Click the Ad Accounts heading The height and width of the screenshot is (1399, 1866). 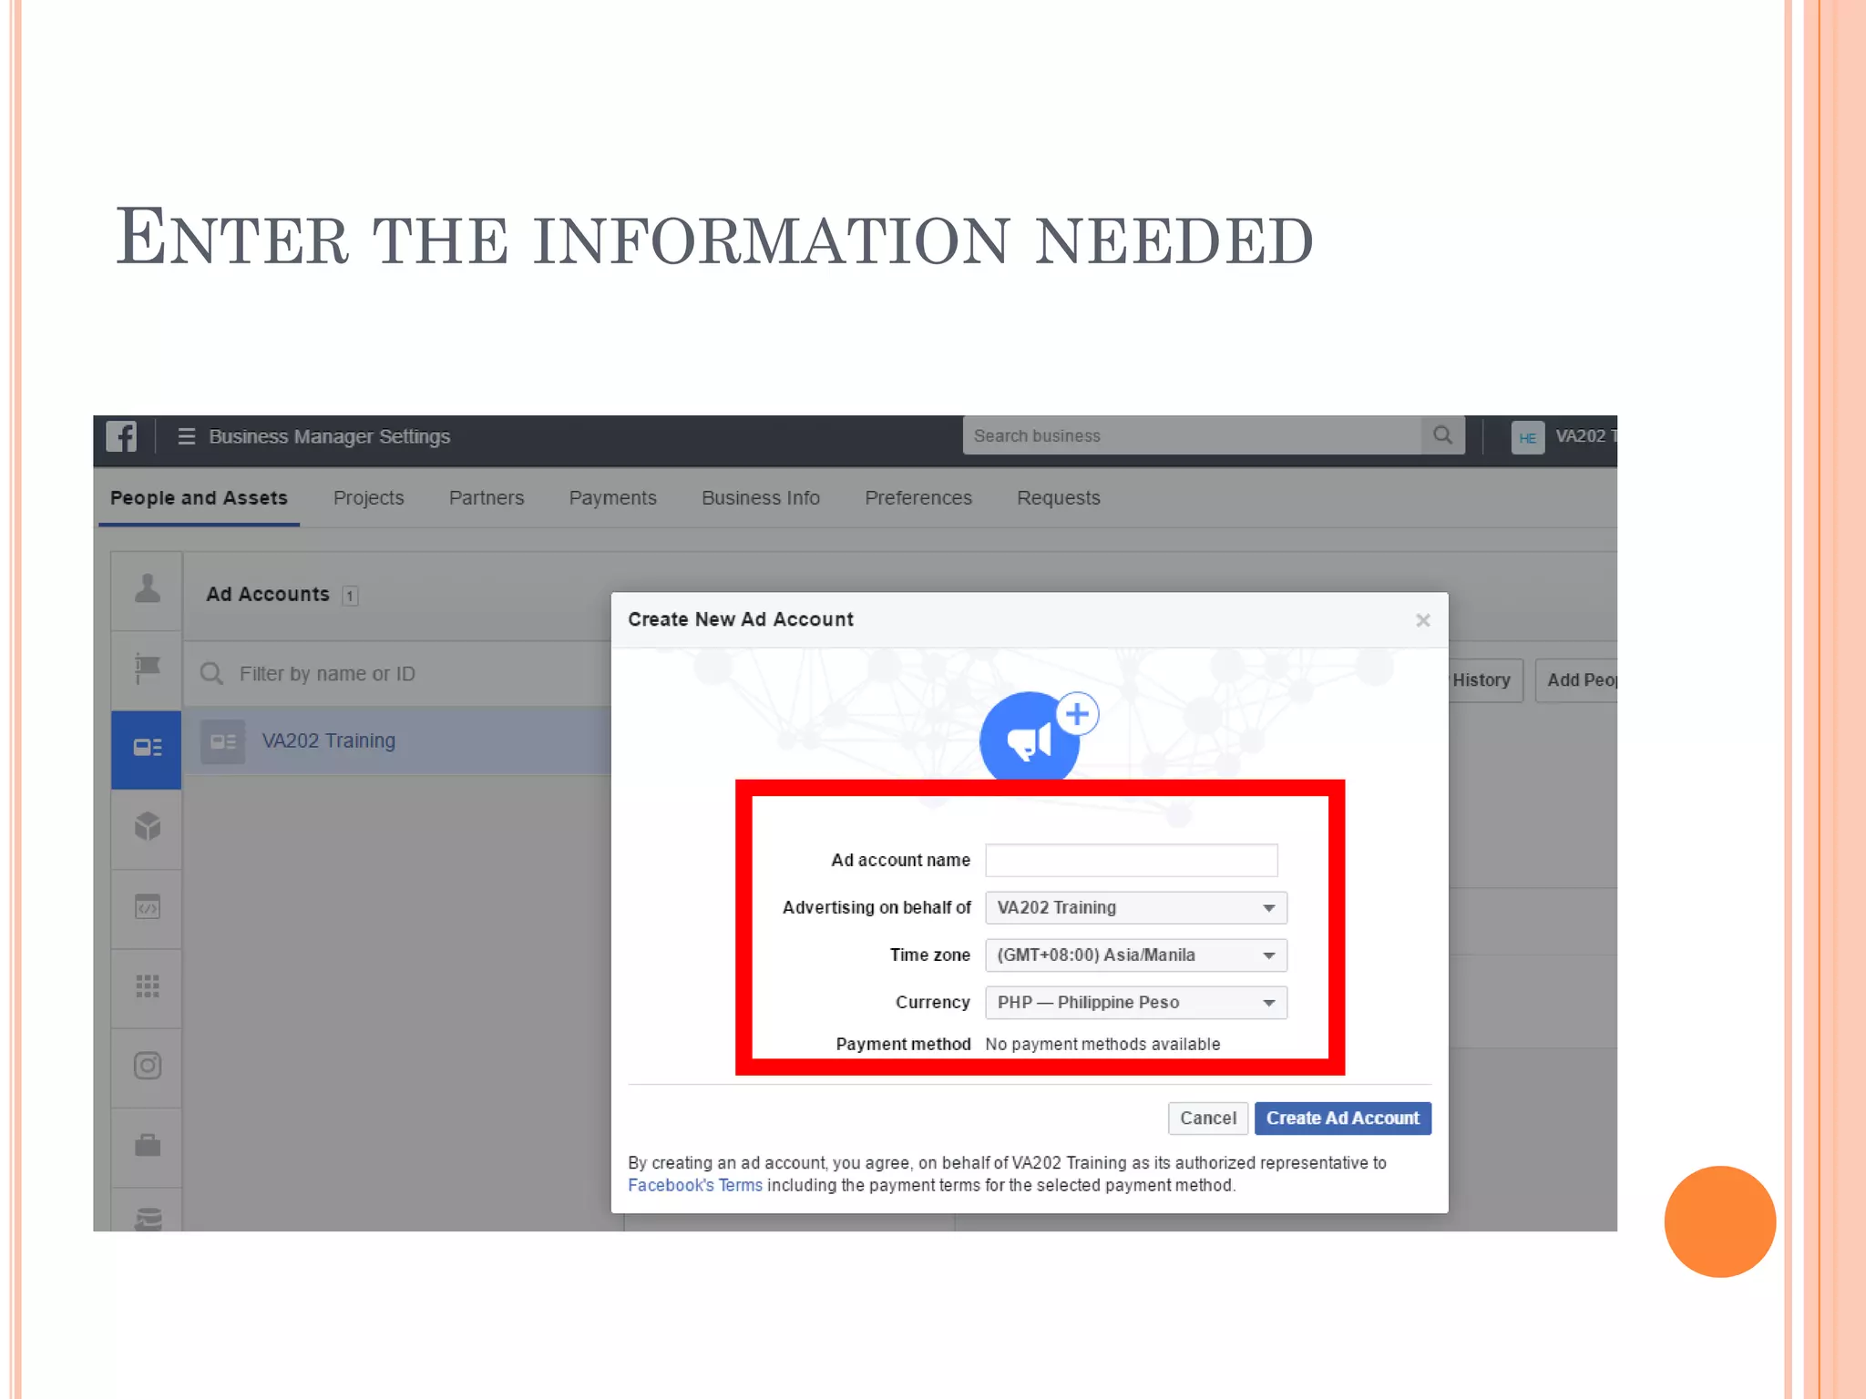(268, 595)
